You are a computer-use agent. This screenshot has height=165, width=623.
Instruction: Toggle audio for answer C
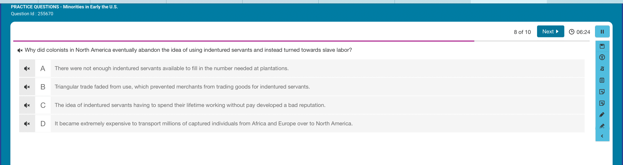click(27, 105)
